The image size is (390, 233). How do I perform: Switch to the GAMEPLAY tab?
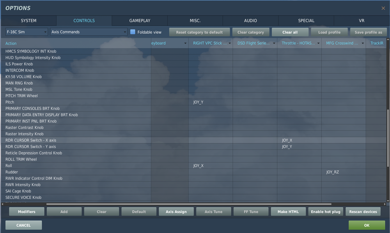[x=139, y=21]
